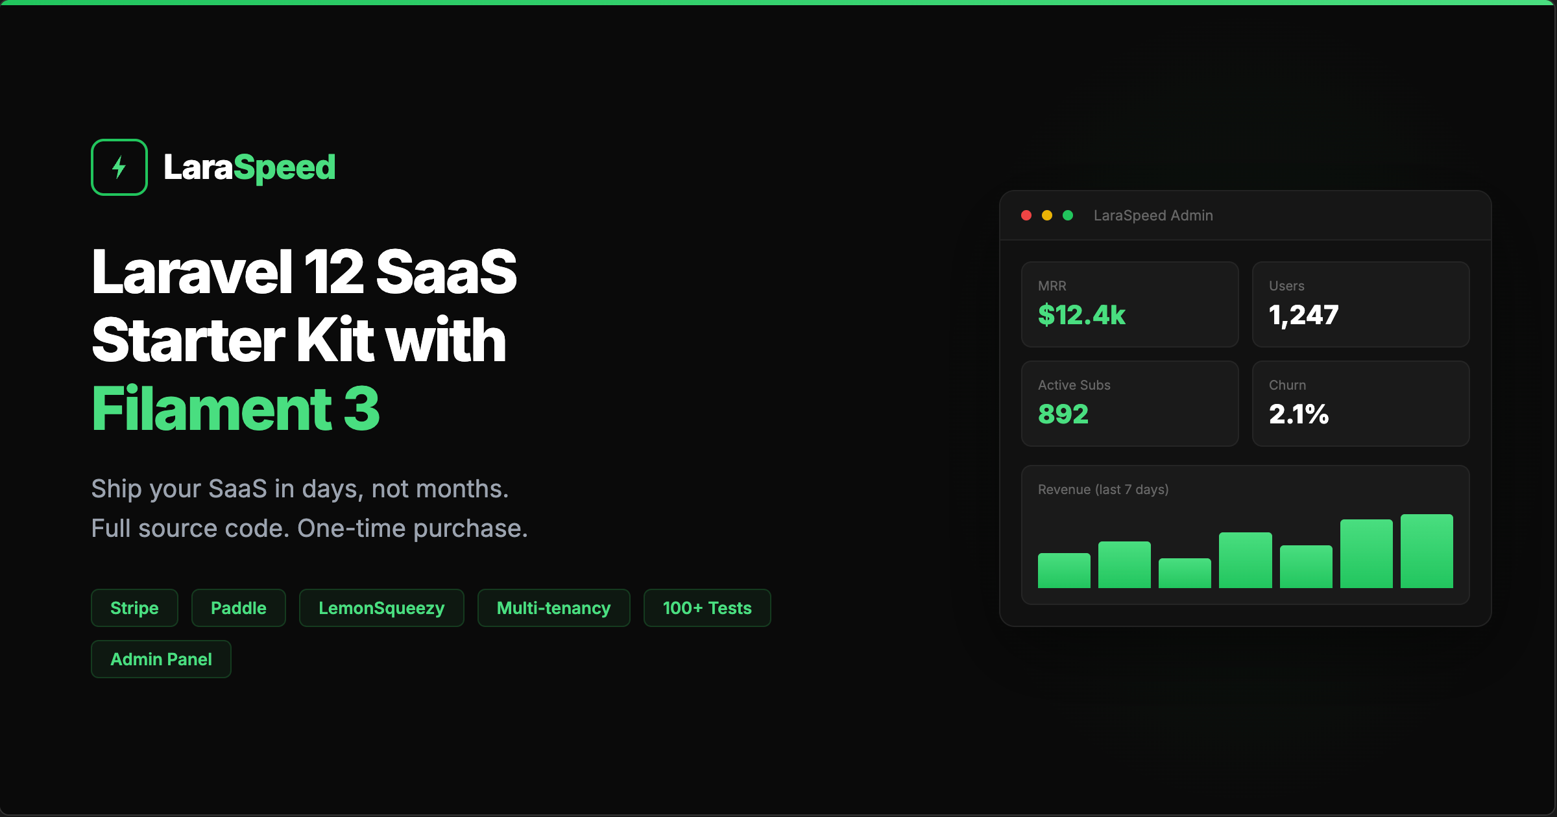Click the first revenue chart bar
The width and height of the screenshot is (1557, 817).
1064,571
